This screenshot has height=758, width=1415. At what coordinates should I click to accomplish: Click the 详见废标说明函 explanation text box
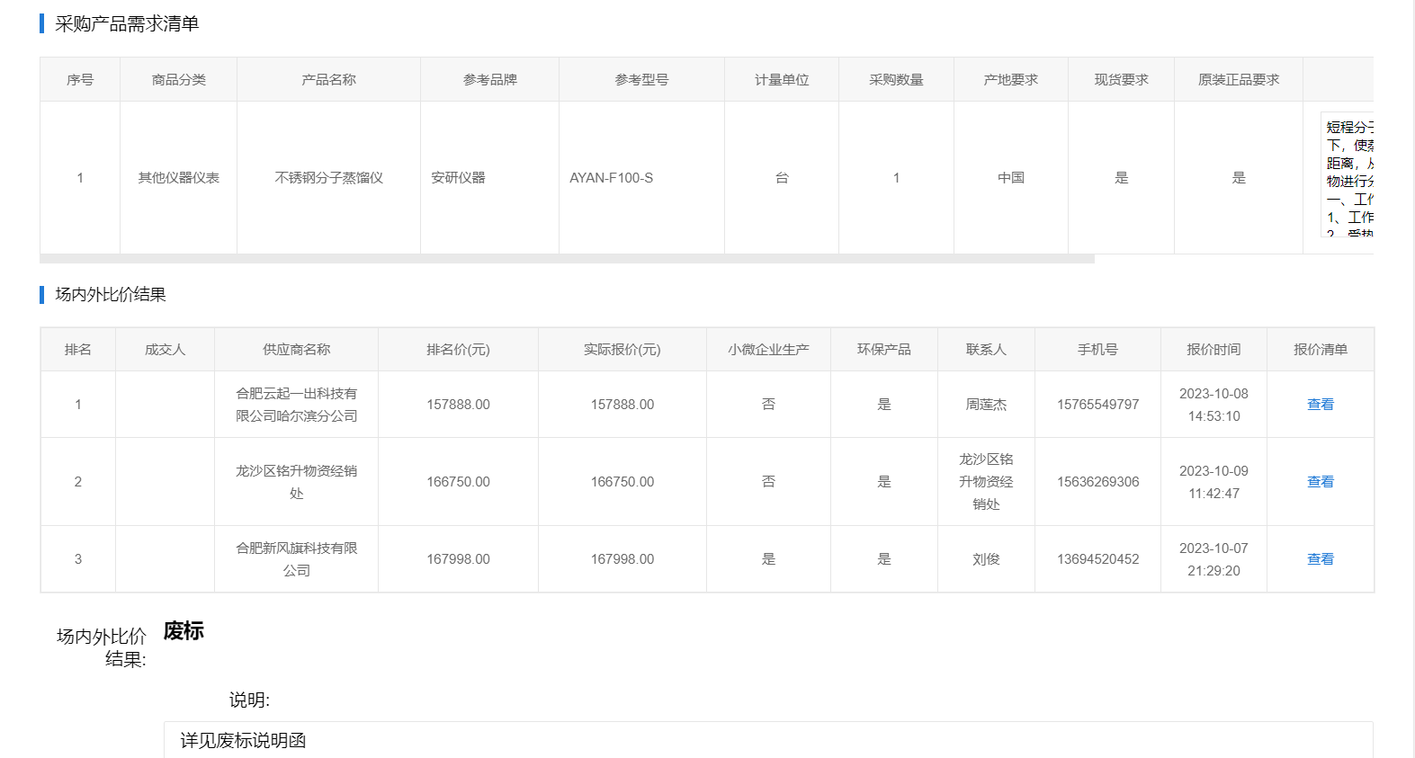click(x=767, y=740)
